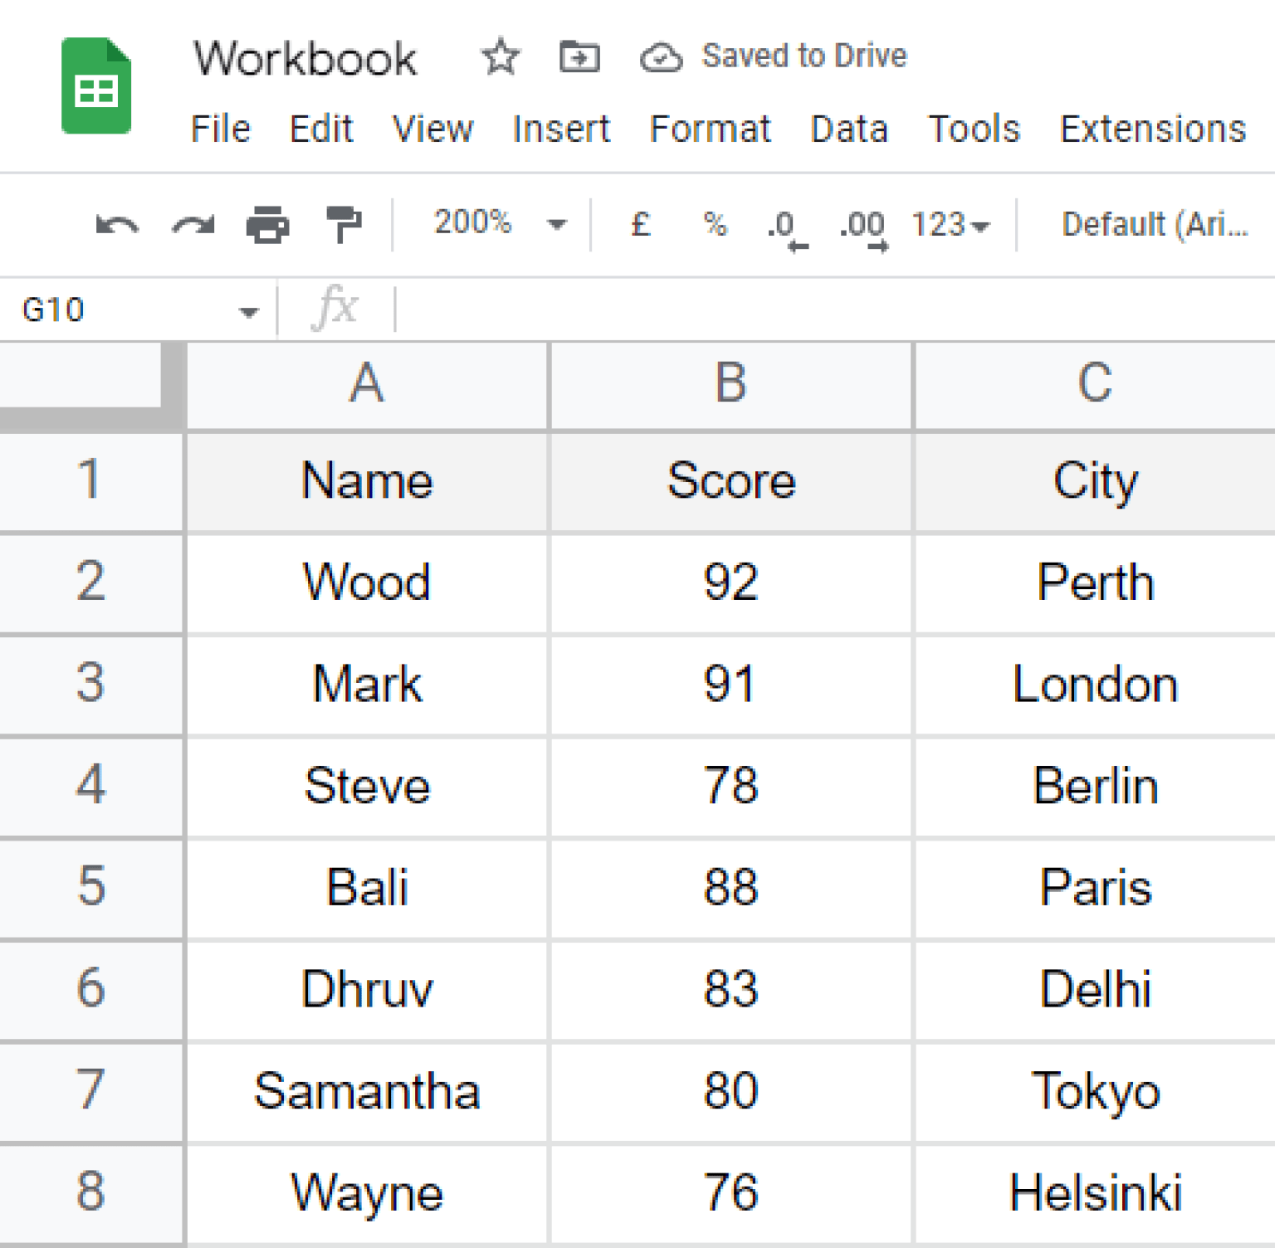Decrease decimal places
Screen dimensions: 1275x1248
787,229
